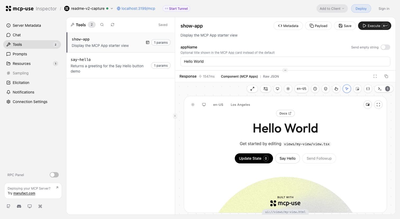Click the monitor device icon in preview toolbar
The image size is (400, 219).
click(278, 89)
